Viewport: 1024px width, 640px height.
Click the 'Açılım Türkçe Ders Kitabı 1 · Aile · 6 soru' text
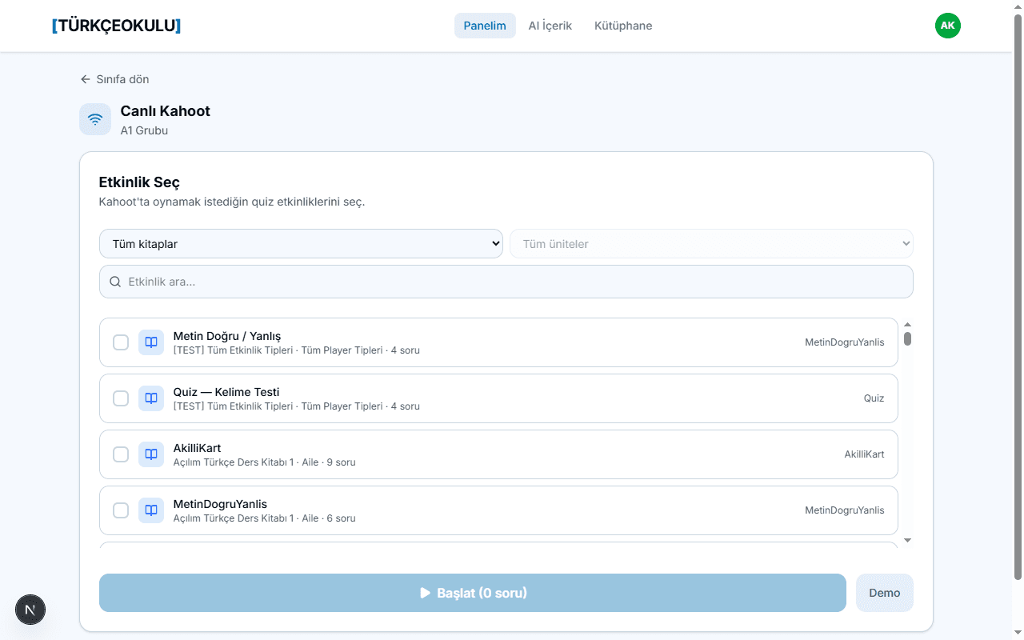click(x=265, y=518)
